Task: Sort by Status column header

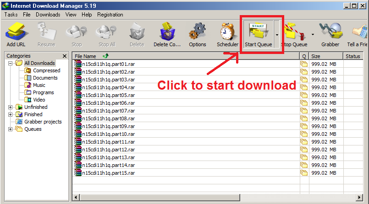Action: coord(353,56)
